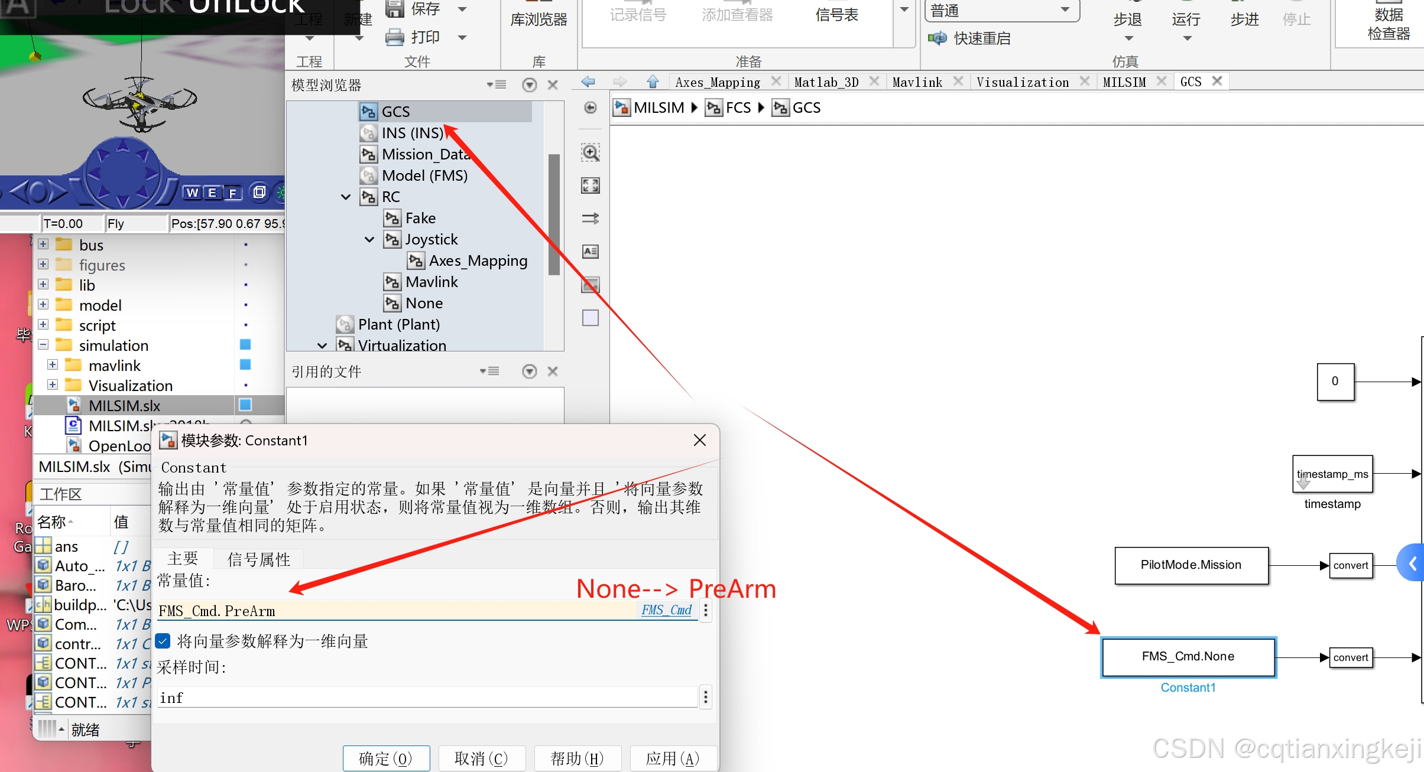Screen dimensions: 1424x772
Task: Switch to the Visualization tab
Action: (1023, 82)
